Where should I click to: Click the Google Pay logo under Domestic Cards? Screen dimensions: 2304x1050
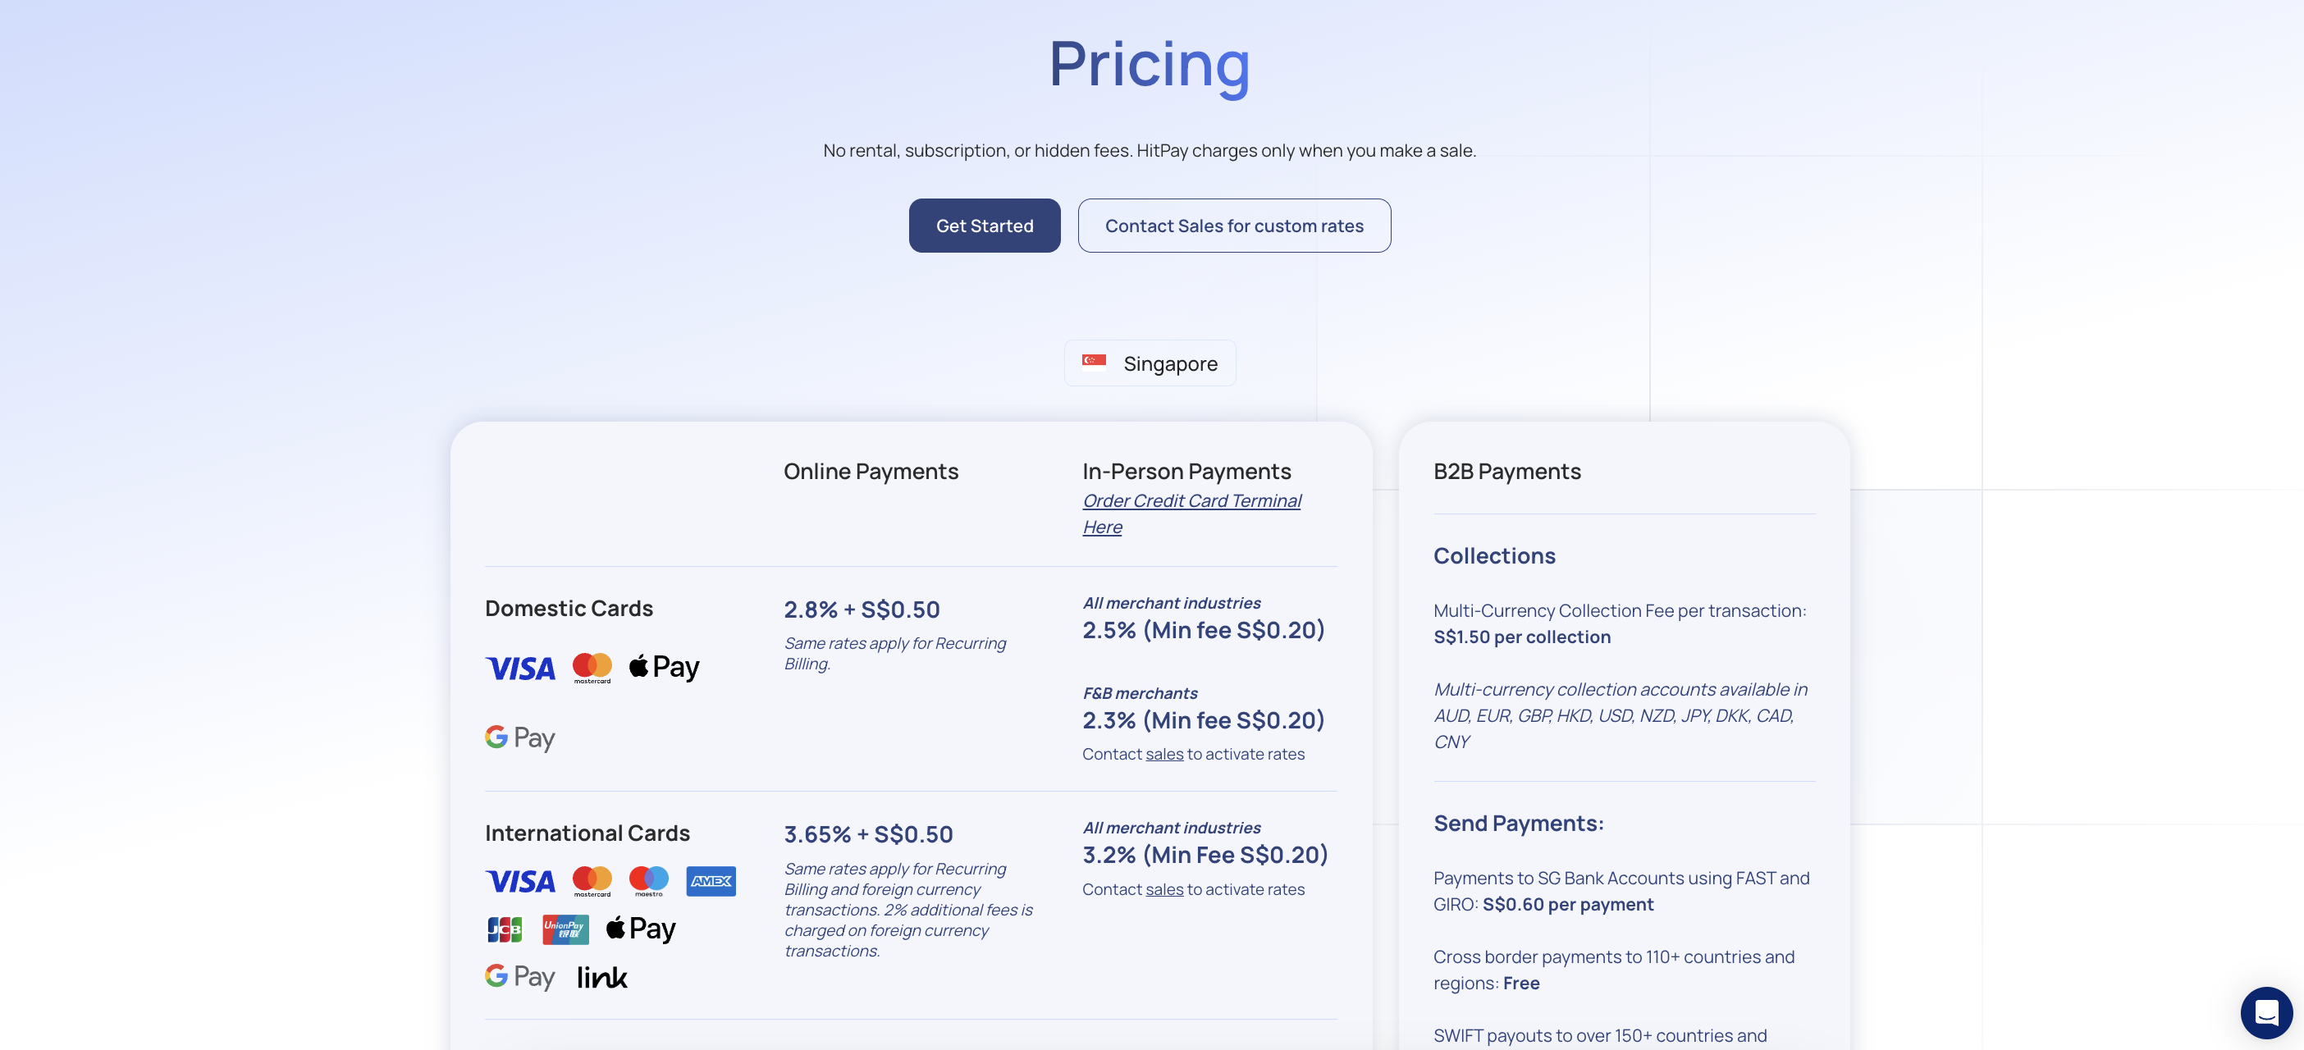(519, 737)
